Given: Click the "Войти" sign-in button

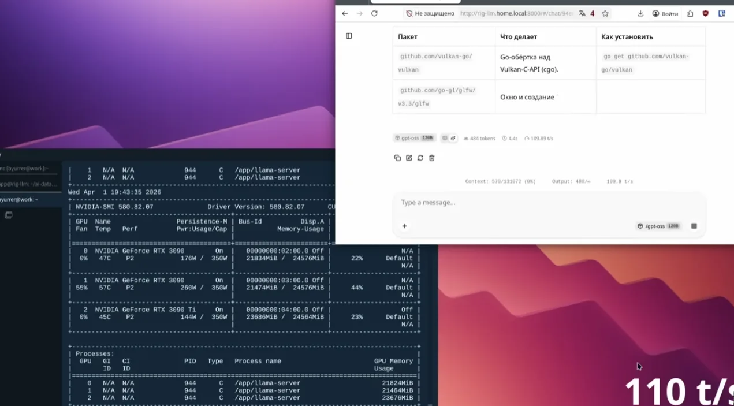Looking at the screenshot, I should point(665,13).
